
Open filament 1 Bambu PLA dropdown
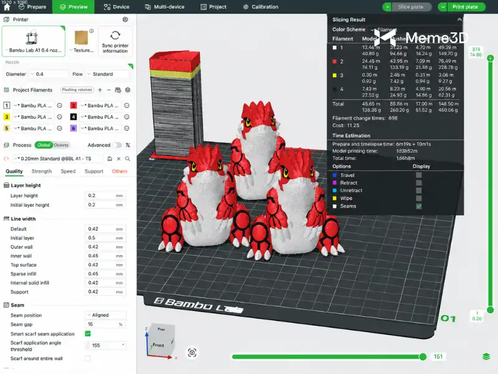[33, 105]
